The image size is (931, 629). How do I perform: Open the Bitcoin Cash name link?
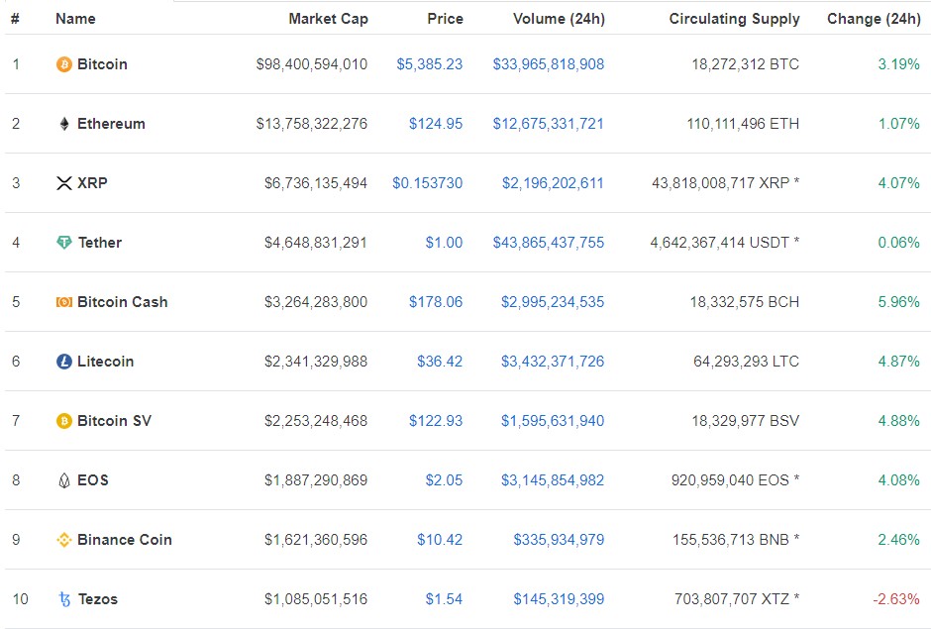[x=122, y=302]
